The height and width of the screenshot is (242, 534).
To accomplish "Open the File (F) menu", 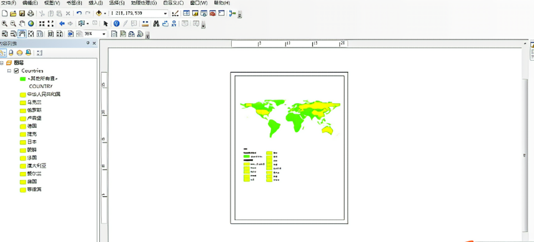I will coord(9,3).
